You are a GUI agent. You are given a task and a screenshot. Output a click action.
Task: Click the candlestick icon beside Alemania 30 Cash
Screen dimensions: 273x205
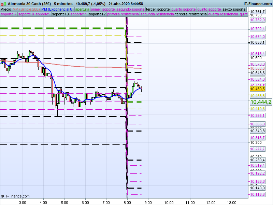(3, 4)
